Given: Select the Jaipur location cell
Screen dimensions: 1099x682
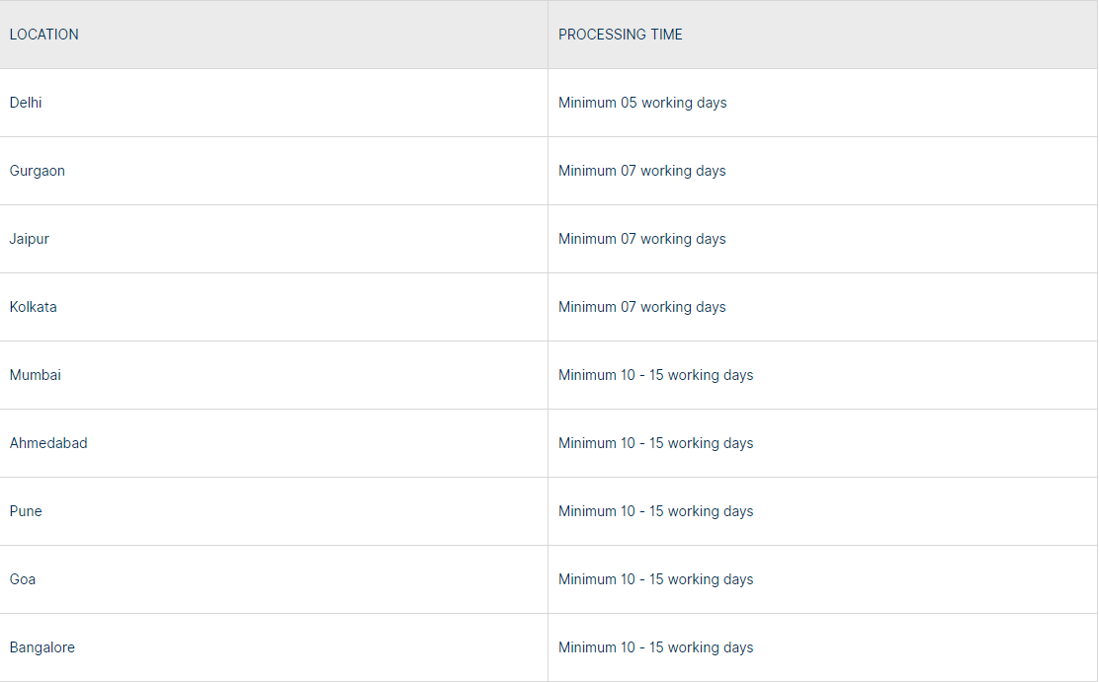Looking at the screenshot, I should [x=274, y=239].
